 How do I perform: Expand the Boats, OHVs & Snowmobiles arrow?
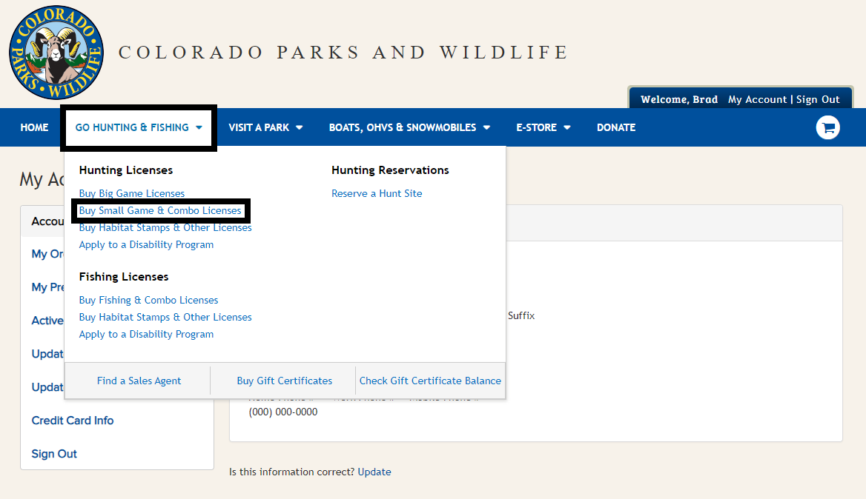pos(486,127)
